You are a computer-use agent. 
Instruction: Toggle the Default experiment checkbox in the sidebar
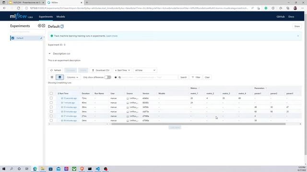13,38
